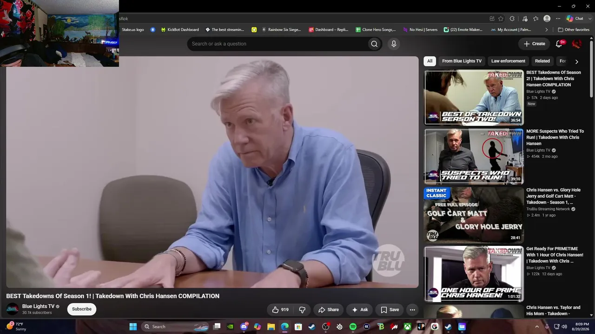Click the YouTube search input field
This screenshot has width=595, height=334.
278,44
